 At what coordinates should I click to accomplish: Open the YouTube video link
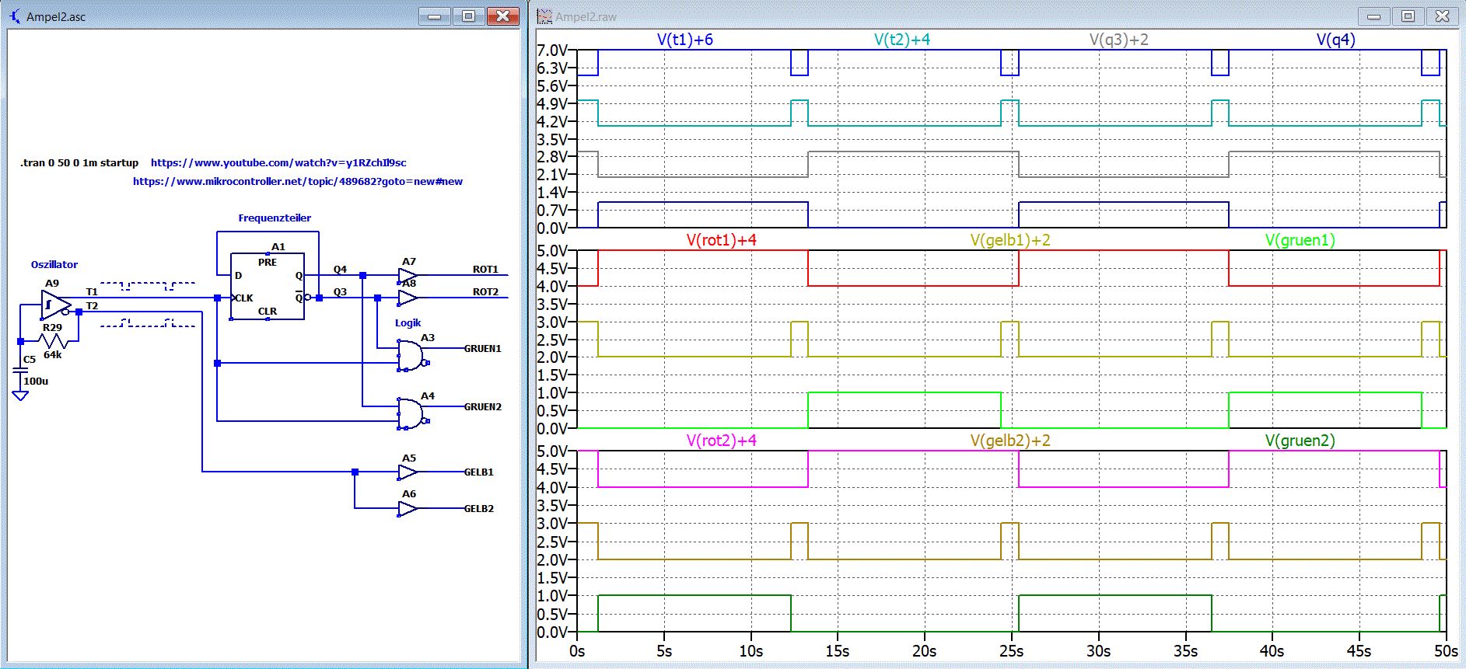click(x=278, y=163)
